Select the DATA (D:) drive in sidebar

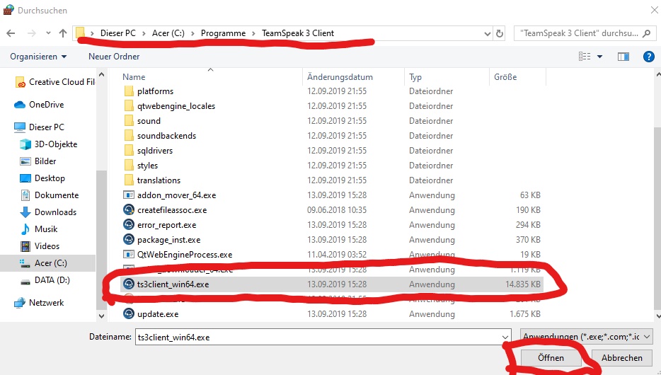point(45,280)
